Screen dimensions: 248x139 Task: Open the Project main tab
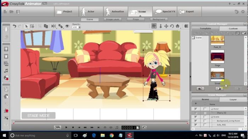pos(67,12)
